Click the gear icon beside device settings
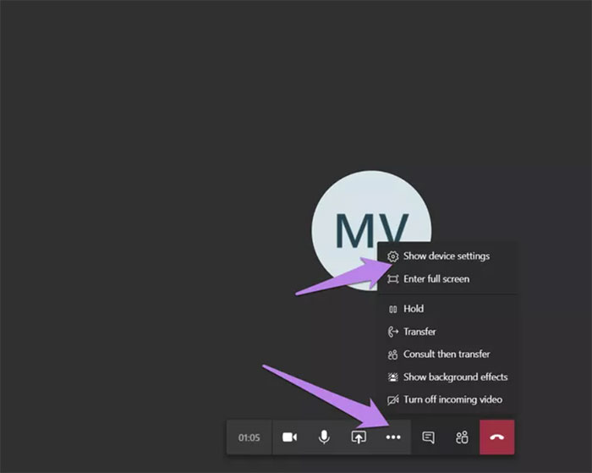 [x=392, y=256]
